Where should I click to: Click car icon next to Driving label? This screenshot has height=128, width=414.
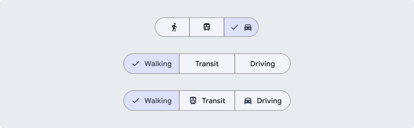pos(248,101)
